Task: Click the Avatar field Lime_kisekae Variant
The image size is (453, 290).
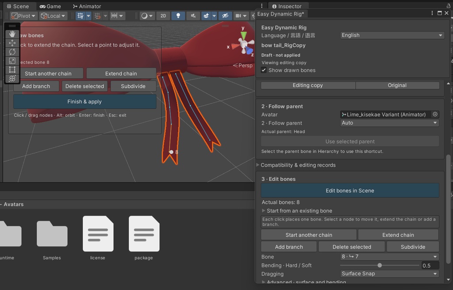Action: 386,115
